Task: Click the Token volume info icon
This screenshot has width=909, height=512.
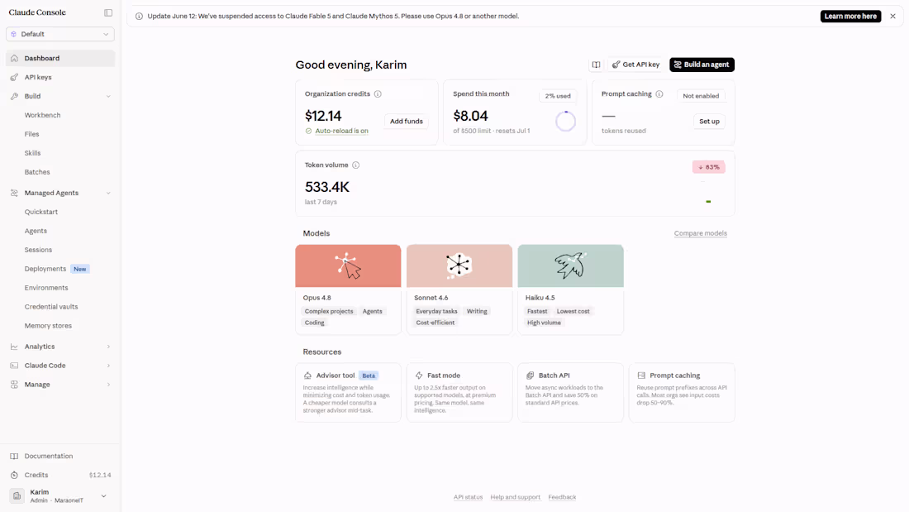Action: 356,165
